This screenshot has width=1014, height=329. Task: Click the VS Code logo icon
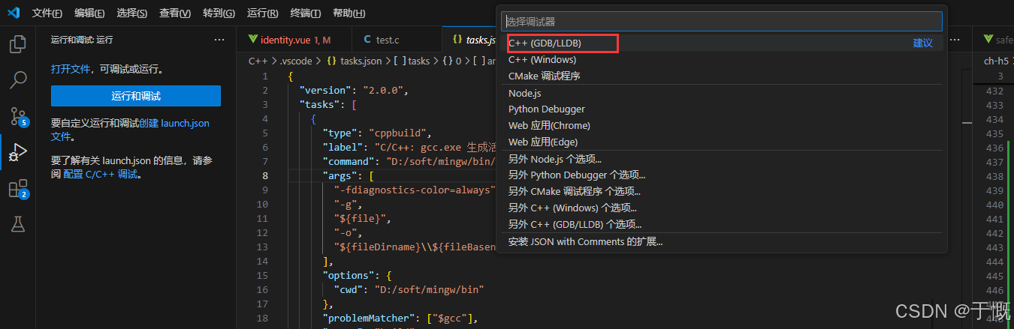pyautogui.click(x=15, y=13)
